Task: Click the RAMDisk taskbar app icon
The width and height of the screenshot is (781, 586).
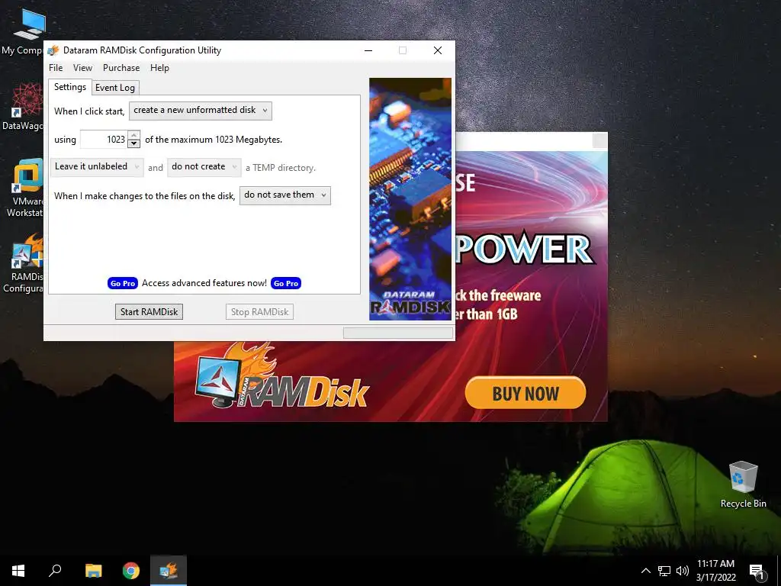Action: click(169, 571)
